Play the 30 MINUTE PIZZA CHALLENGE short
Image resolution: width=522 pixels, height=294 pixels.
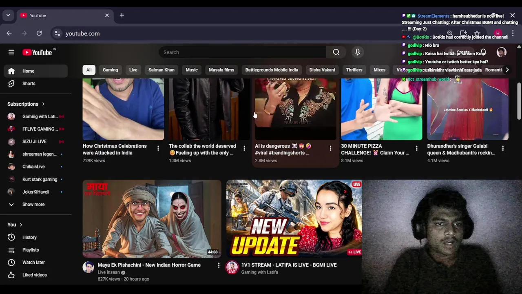(x=382, y=109)
